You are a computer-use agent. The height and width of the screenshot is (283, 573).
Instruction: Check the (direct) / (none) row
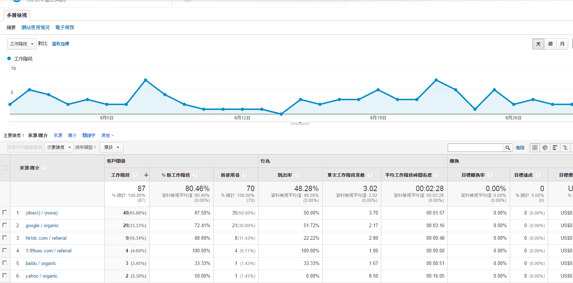(x=5, y=212)
